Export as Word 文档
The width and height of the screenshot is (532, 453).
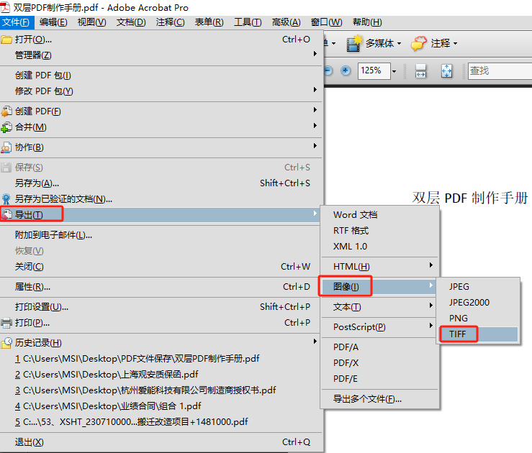coord(380,215)
